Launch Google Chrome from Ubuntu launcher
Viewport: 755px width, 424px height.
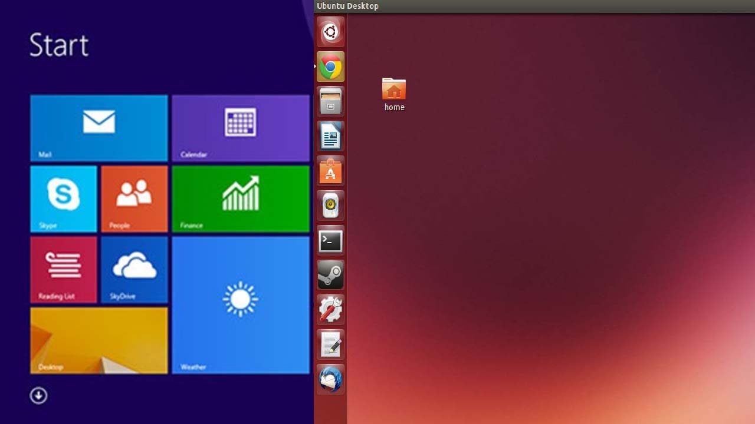330,67
